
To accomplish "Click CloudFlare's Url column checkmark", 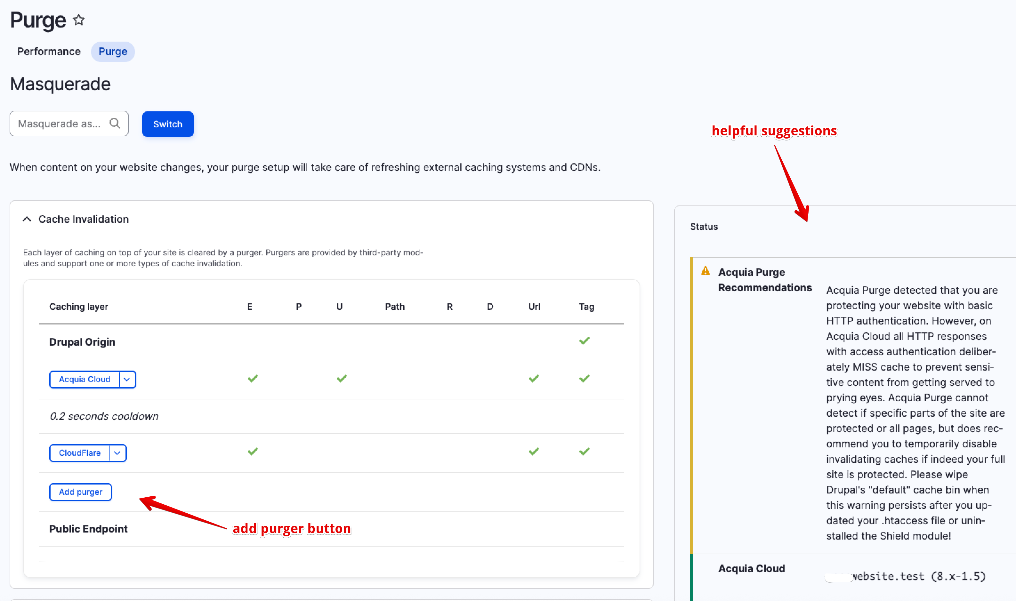I will (534, 452).
